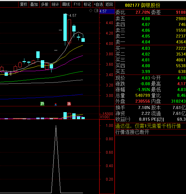Toggle the panel layout square icon

pyautogui.click(x=96, y=11)
